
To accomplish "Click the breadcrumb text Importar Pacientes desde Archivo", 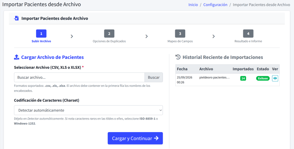I will click(x=261, y=5).
